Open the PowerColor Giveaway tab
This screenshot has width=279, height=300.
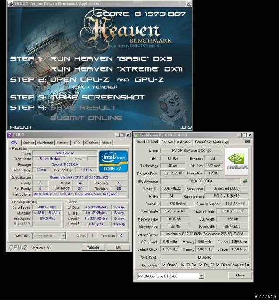point(211,142)
